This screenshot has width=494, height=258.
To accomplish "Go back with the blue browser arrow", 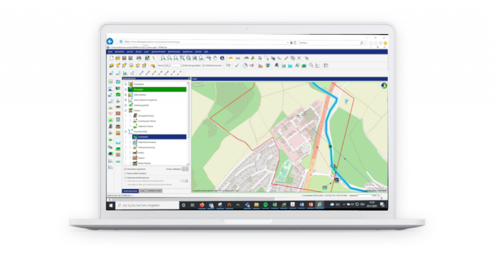I will (x=110, y=41).
